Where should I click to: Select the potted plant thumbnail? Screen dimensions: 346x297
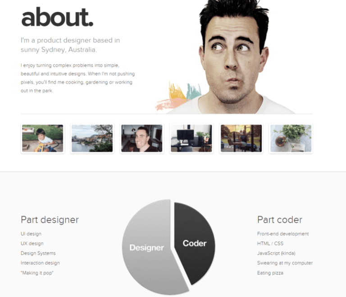click(291, 139)
